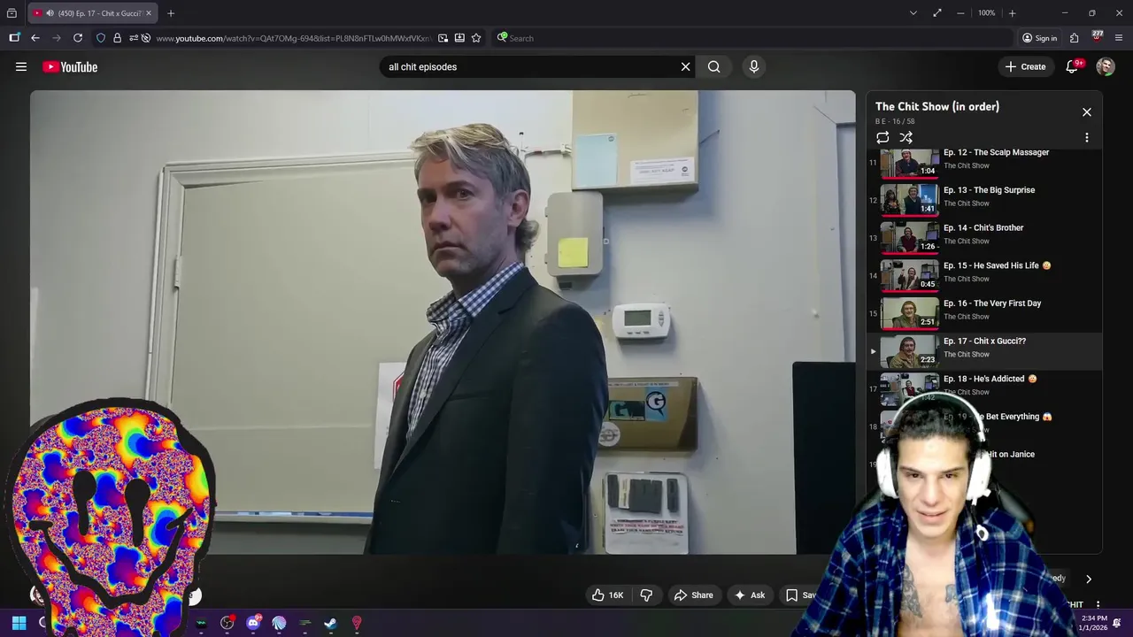Open the YouTube guide hamburger menu

[21, 66]
